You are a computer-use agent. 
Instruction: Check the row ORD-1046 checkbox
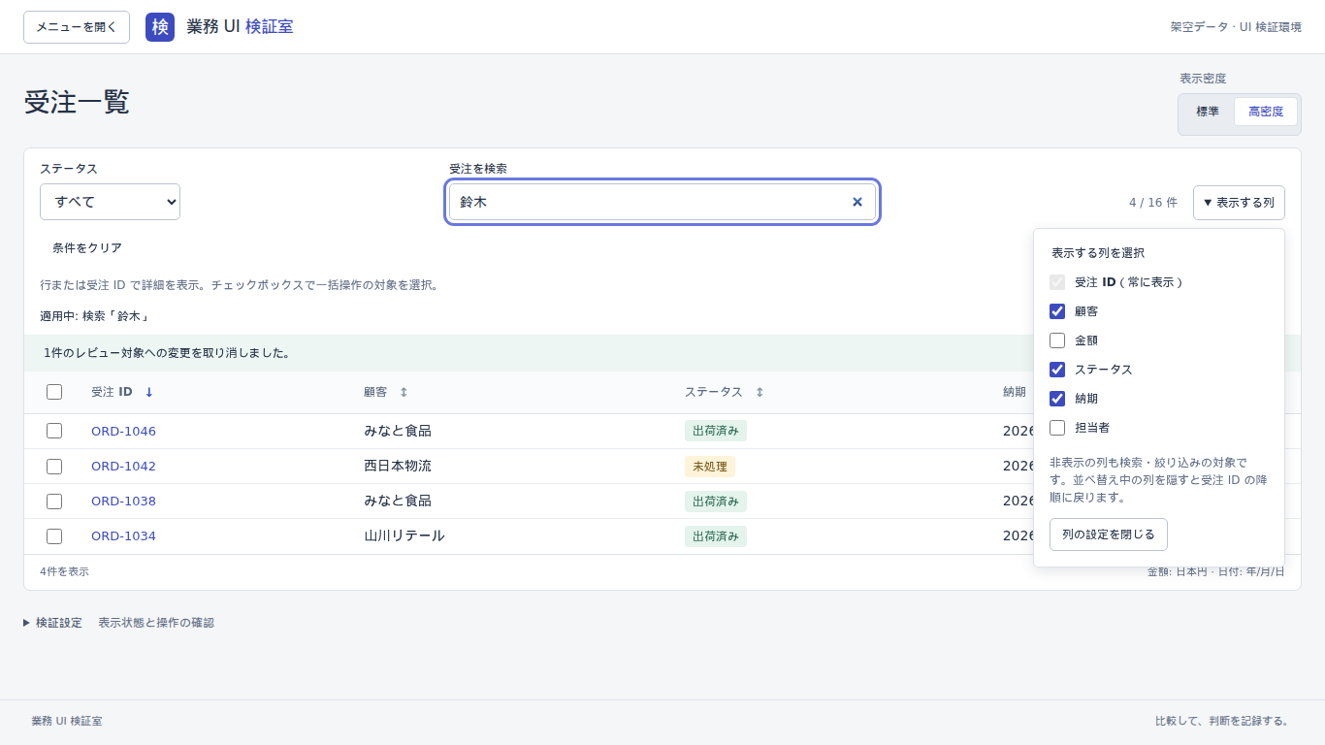coord(54,431)
